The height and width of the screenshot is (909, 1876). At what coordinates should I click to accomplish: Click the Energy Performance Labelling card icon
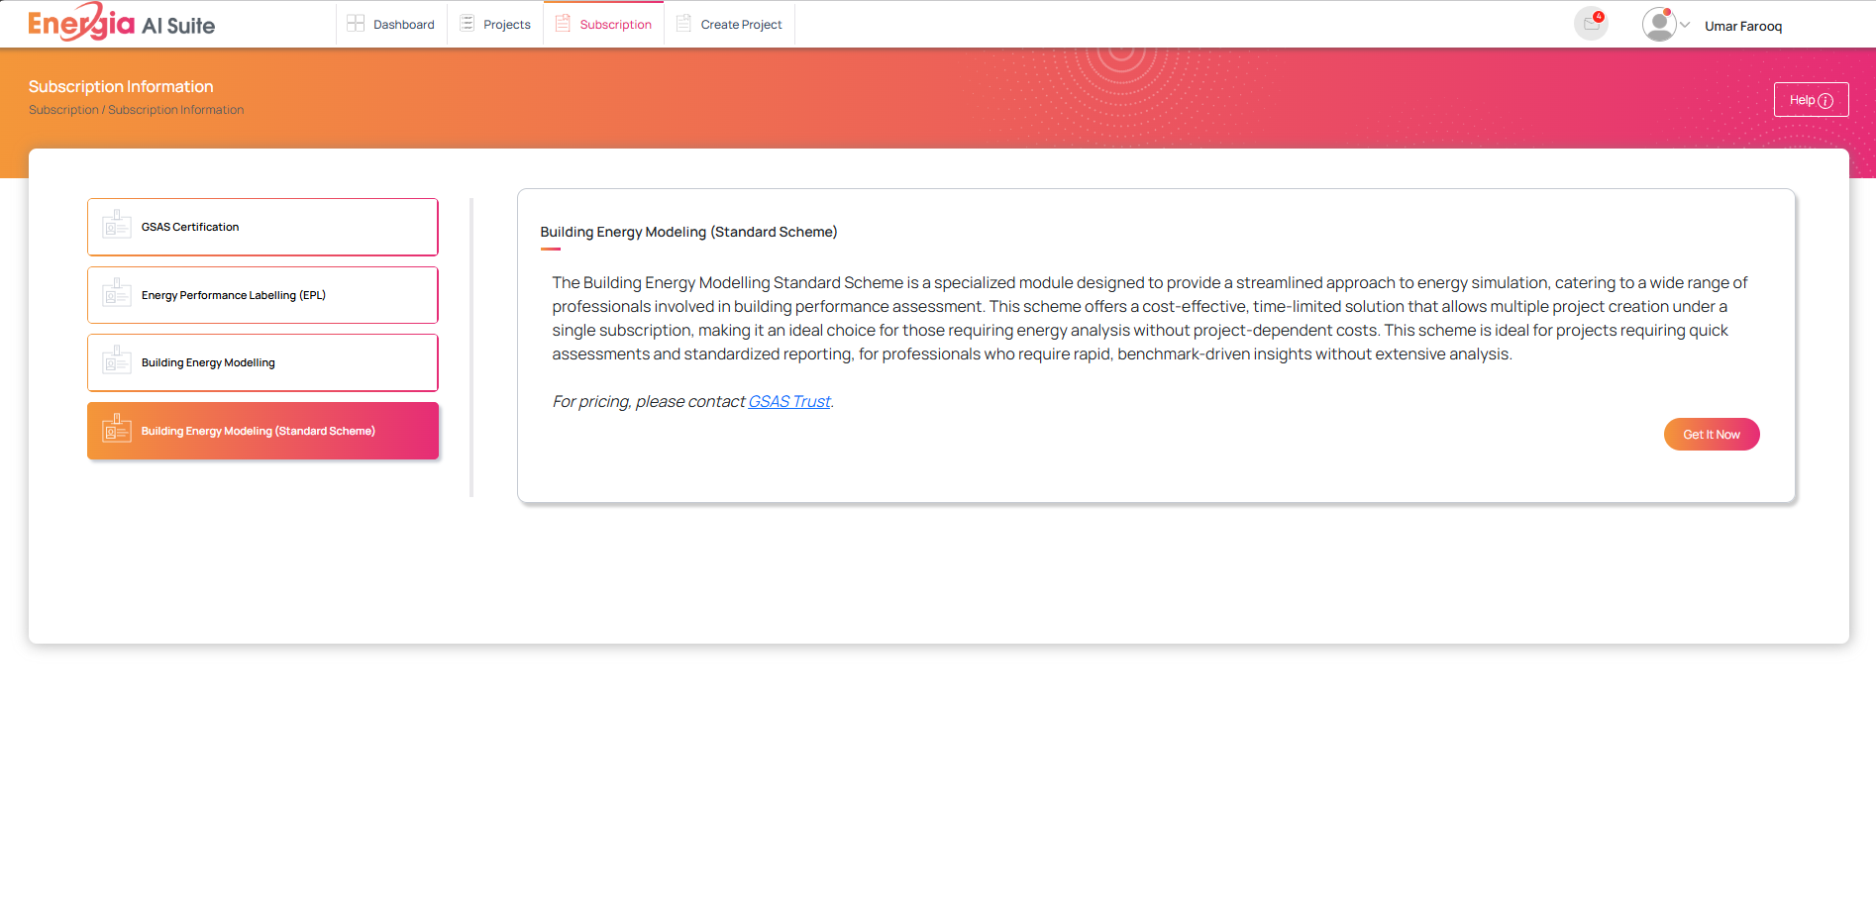(x=117, y=293)
